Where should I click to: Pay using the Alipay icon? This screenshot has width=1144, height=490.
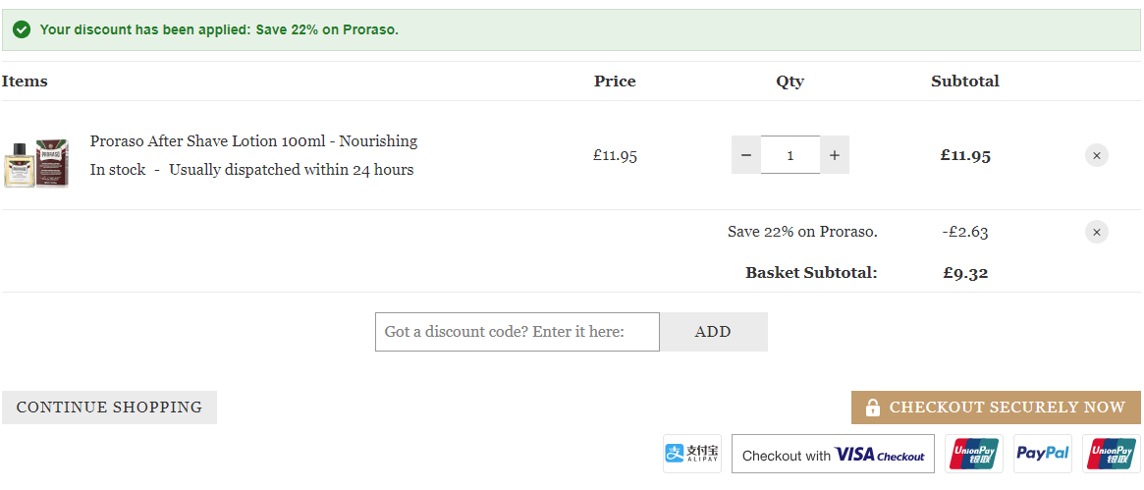[691, 454]
